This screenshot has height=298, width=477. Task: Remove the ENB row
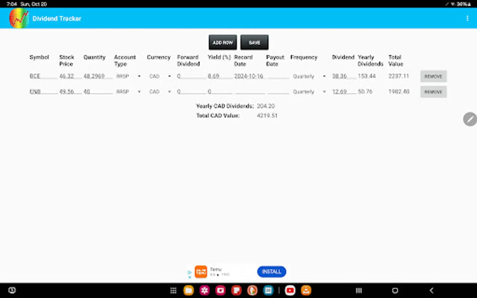433,92
